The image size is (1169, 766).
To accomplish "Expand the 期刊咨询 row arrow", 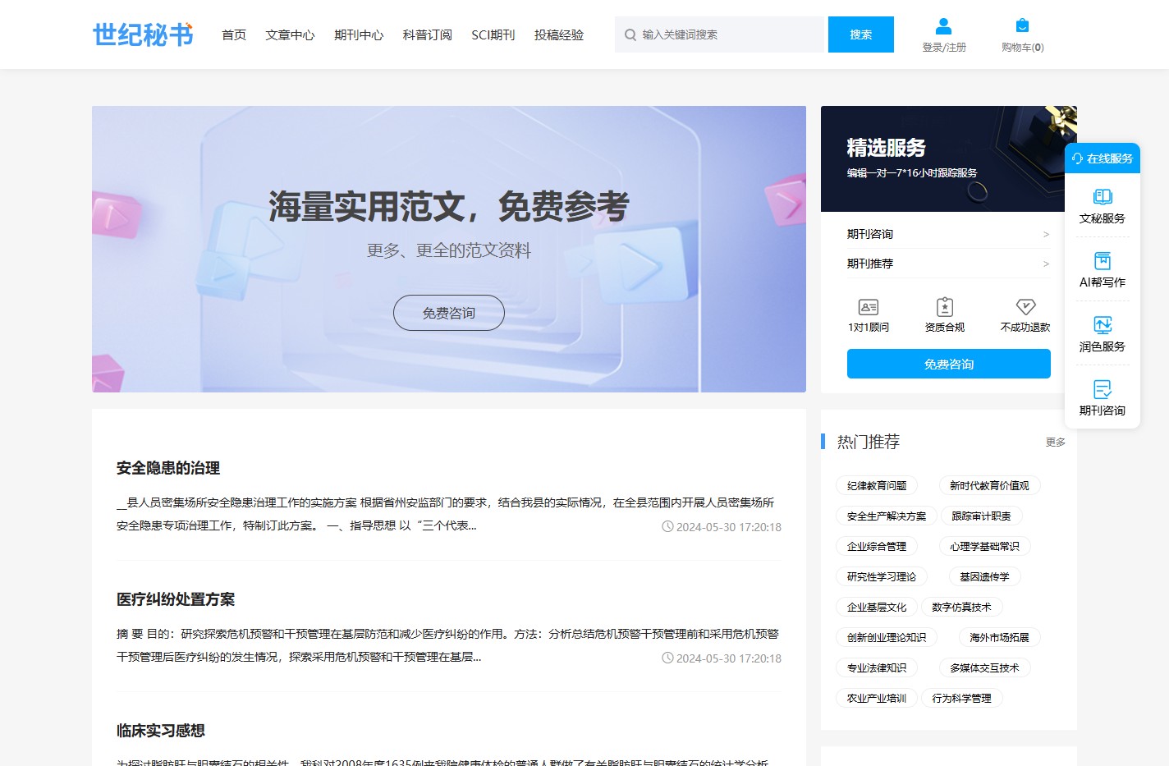I will pyautogui.click(x=1046, y=234).
